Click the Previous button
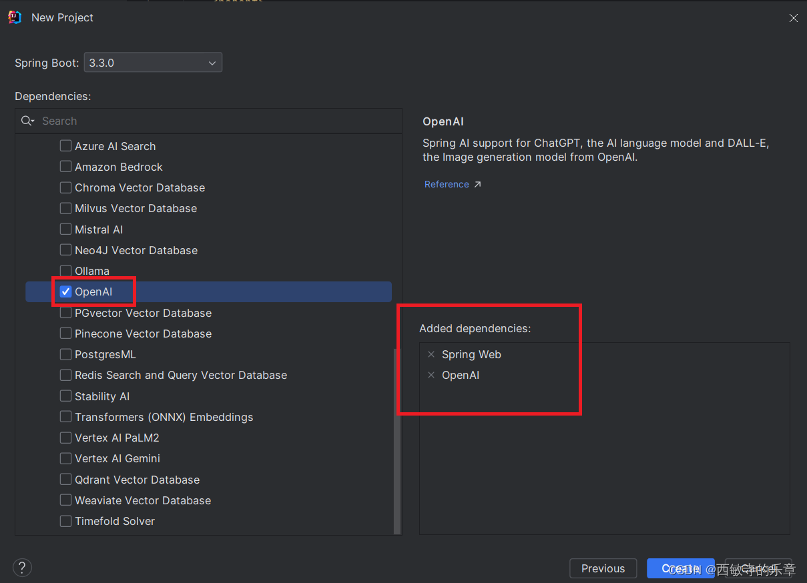This screenshot has height=583, width=807. click(x=603, y=568)
